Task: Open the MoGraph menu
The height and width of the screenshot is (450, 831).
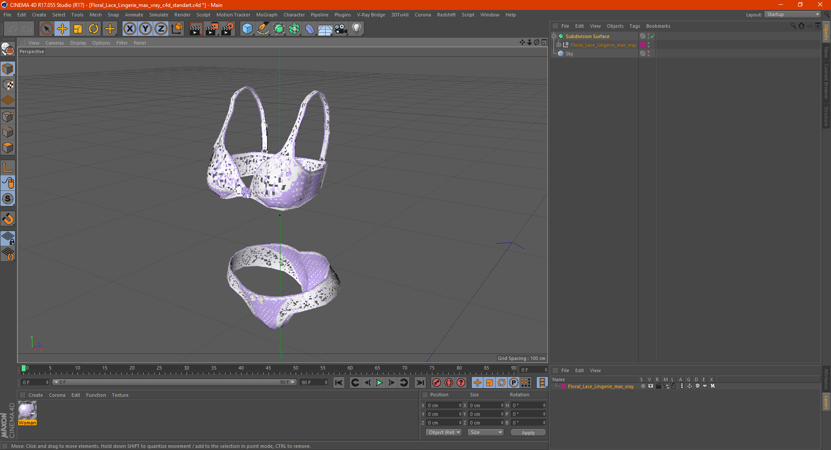Action: pyautogui.click(x=267, y=15)
